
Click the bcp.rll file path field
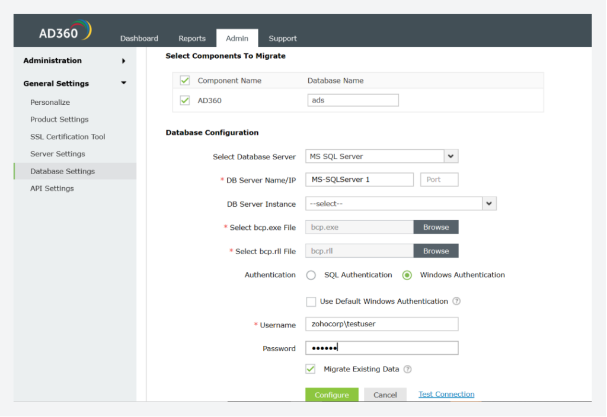coord(360,251)
